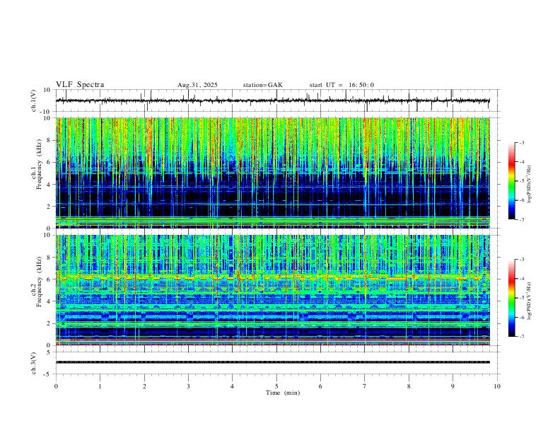The width and height of the screenshot is (560, 433).
Task: Click time axis tick label "0"
Action: click(56, 386)
